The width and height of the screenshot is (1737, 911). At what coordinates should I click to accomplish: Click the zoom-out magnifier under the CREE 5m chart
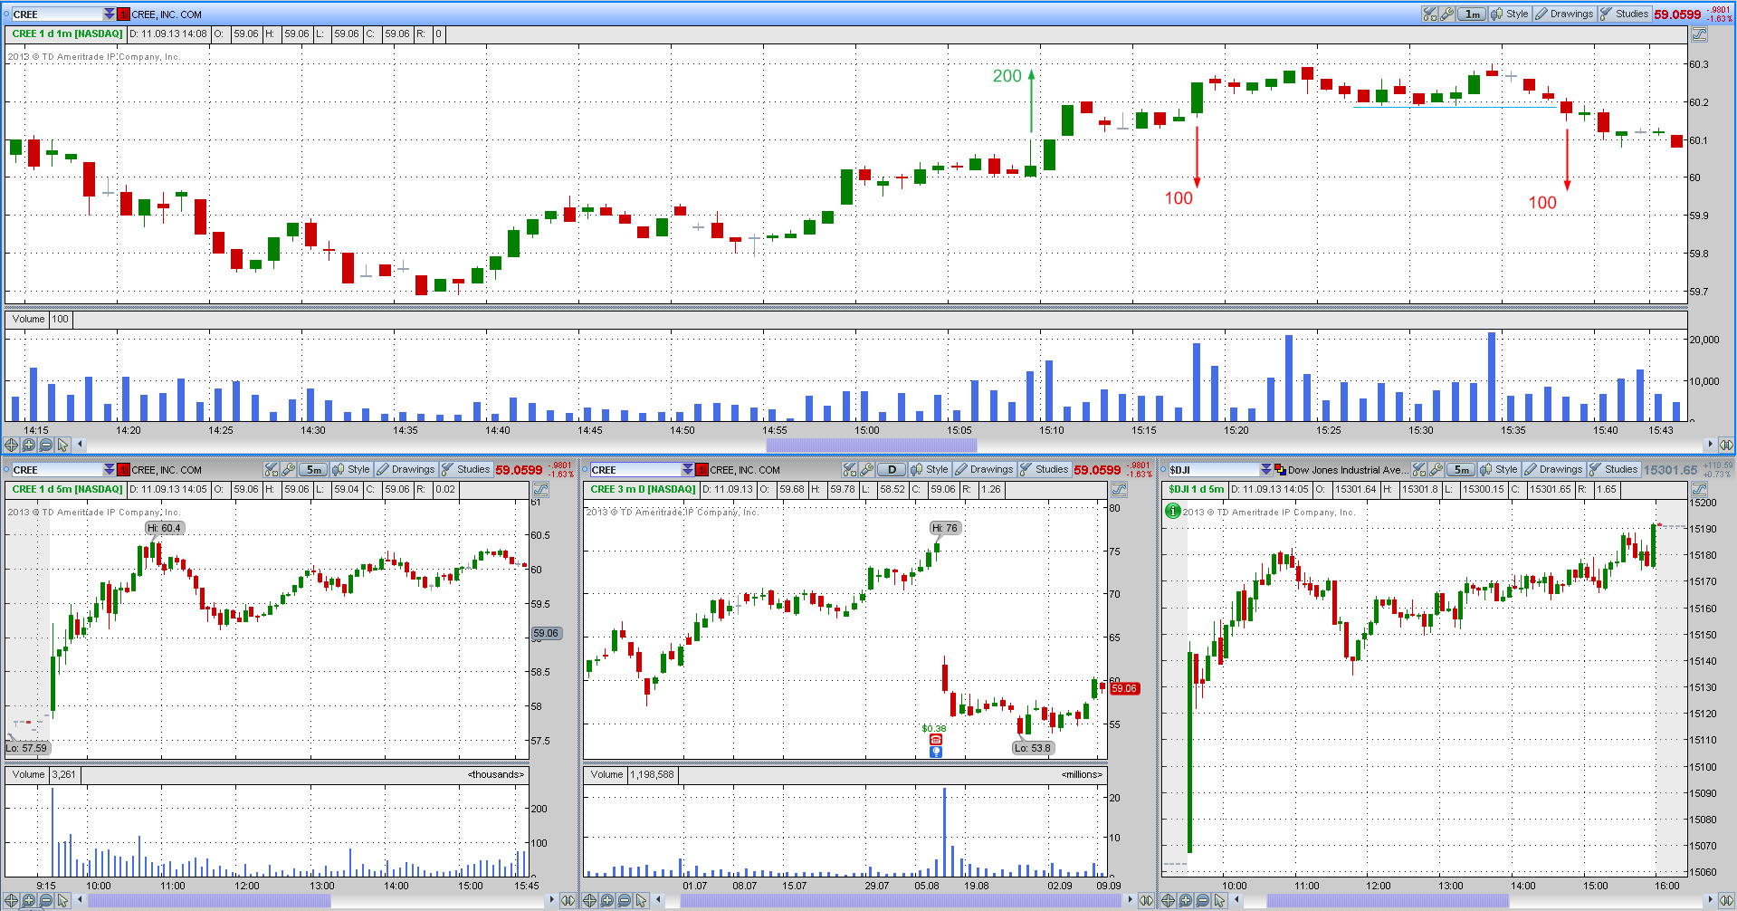(x=45, y=900)
